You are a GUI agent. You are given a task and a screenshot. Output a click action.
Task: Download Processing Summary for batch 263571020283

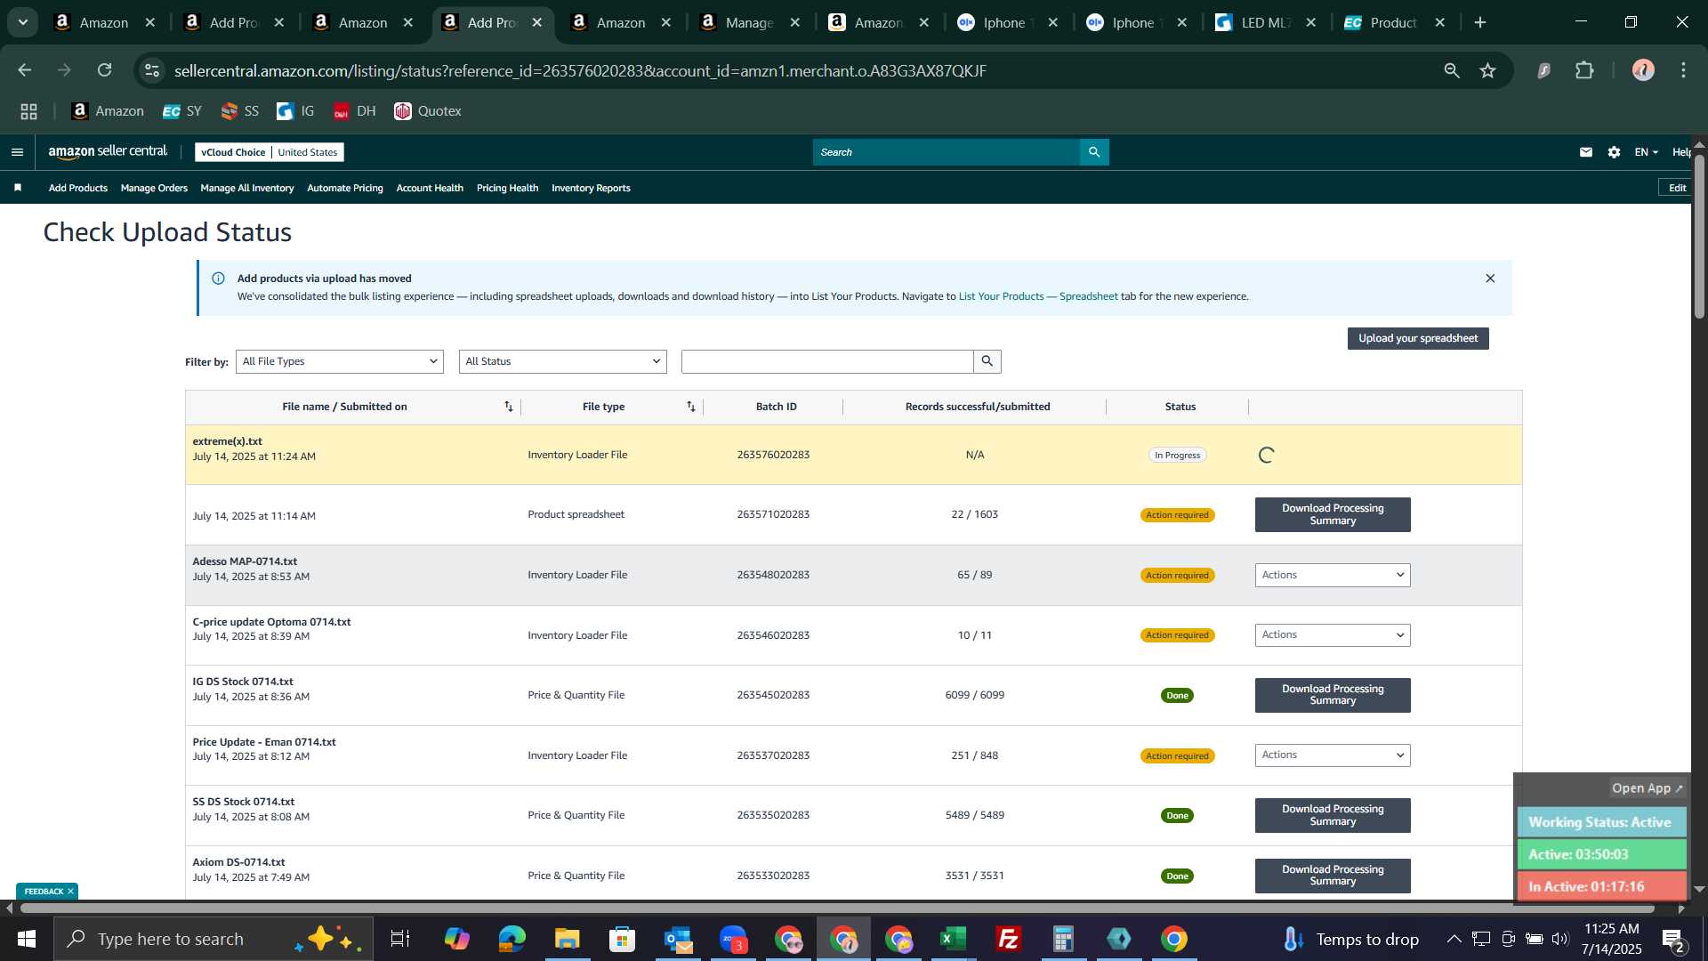coord(1333,514)
